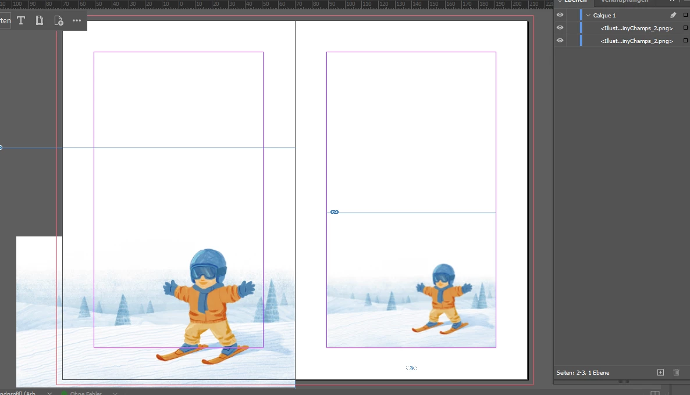Collapse the Calque 1 layer
Screen dimensions: 690x395
click(588, 15)
